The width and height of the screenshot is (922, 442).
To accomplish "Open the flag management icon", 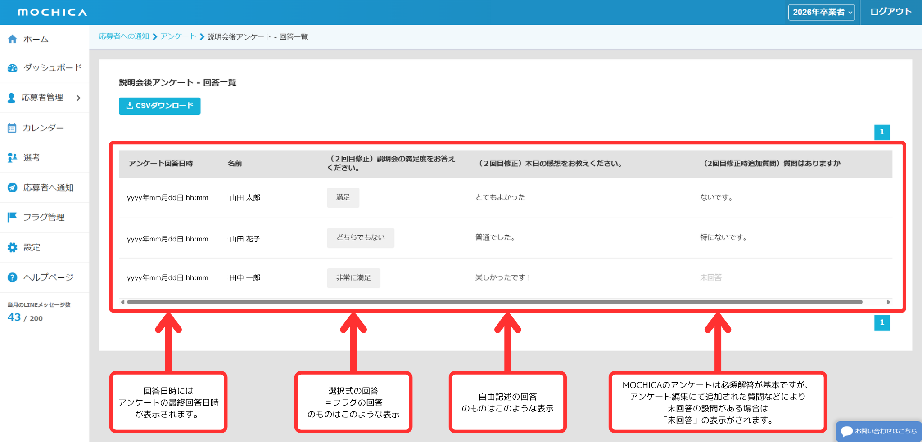I will point(12,218).
